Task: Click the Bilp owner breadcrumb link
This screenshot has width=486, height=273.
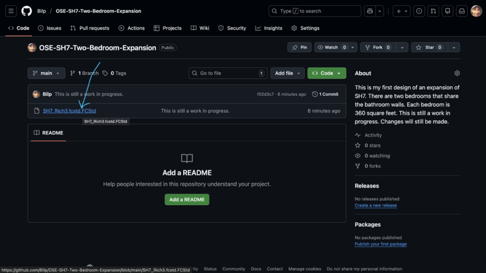Action: tap(41, 11)
